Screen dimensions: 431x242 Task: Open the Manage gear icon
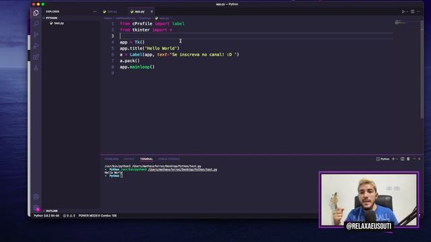(x=36, y=208)
